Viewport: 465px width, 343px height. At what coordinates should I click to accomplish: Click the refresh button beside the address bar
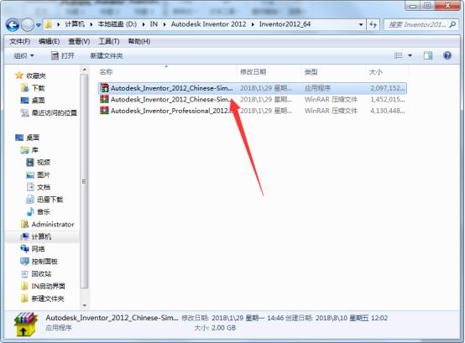pos(373,24)
